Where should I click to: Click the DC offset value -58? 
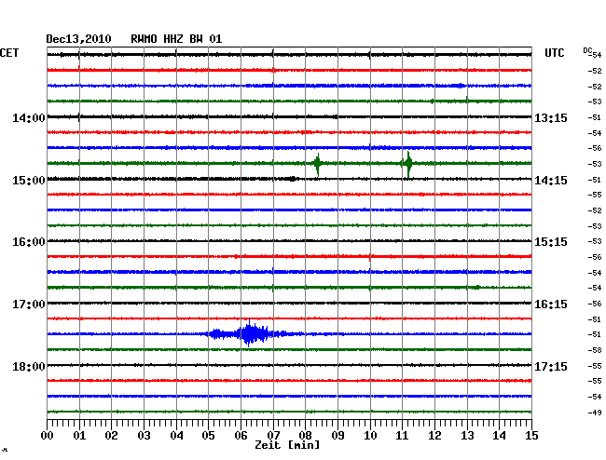(595, 350)
